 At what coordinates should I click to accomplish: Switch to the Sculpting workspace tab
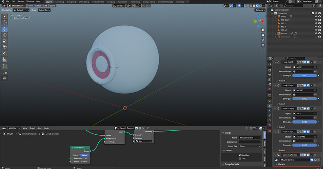pyautogui.click(x=72, y=2)
